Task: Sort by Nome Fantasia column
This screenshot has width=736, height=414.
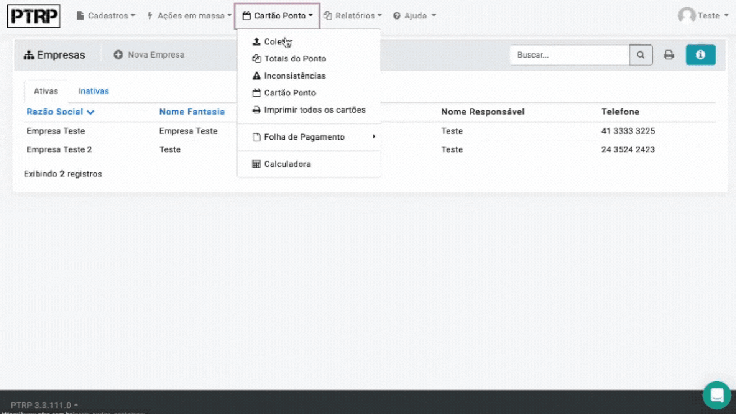Action: tap(192, 112)
